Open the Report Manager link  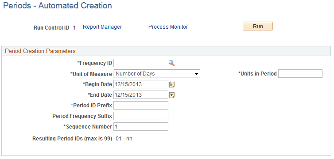click(102, 27)
